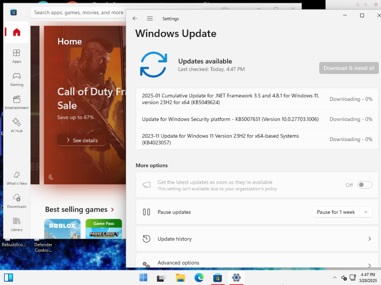Click Microsoft Store search box

pos(79,12)
